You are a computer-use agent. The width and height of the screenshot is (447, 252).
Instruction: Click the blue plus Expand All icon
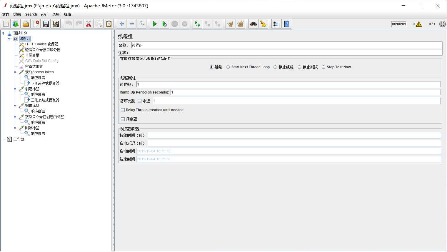point(121,24)
